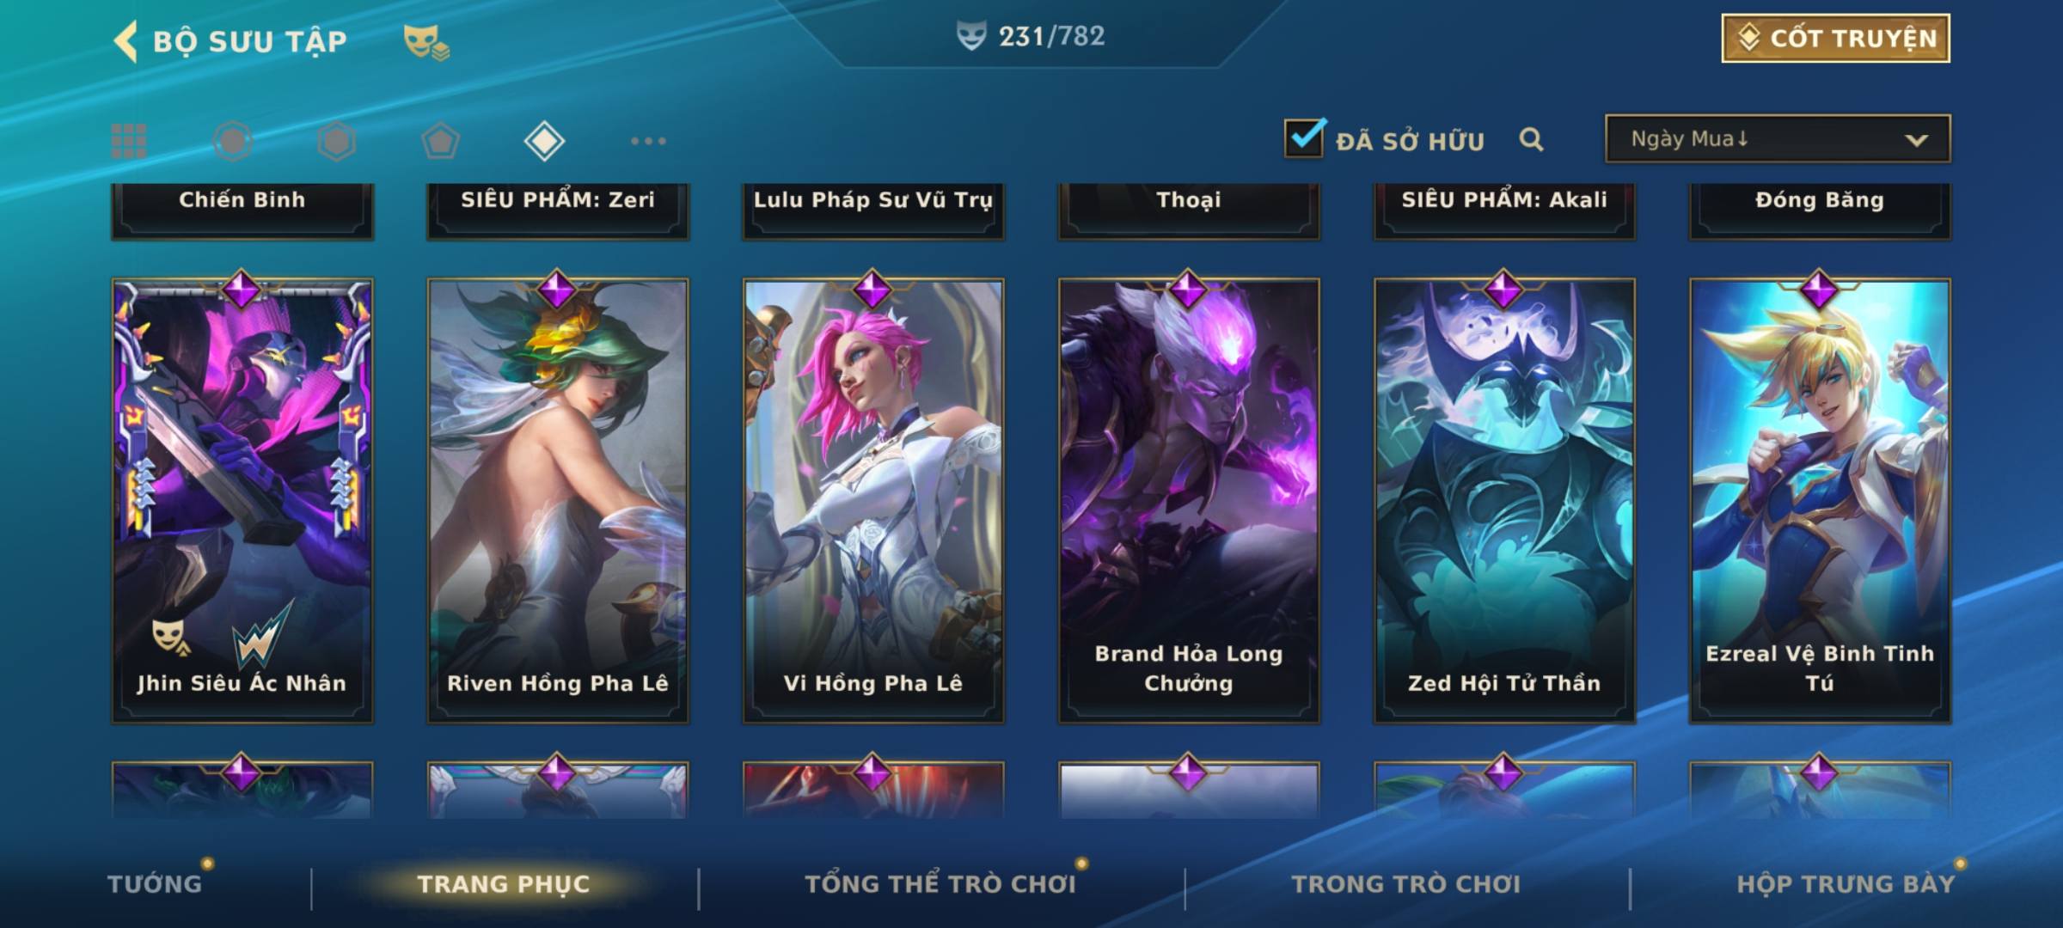Image resolution: width=2063 pixels, height=928 pixels.
Task: Open the Trong Trò Chơi tab
Action: click(1406, 884)
